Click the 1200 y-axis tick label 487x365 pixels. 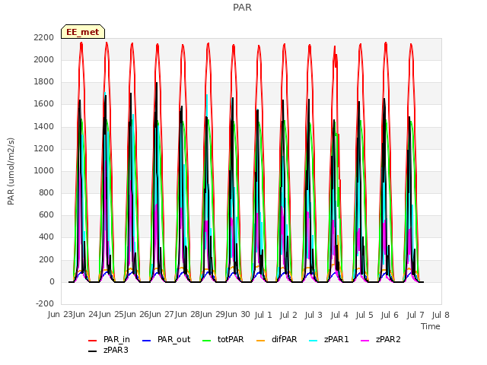point(44,149)
